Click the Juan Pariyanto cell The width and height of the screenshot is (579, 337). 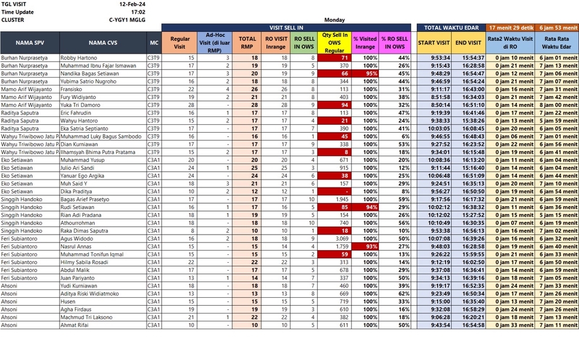[103, 279]
